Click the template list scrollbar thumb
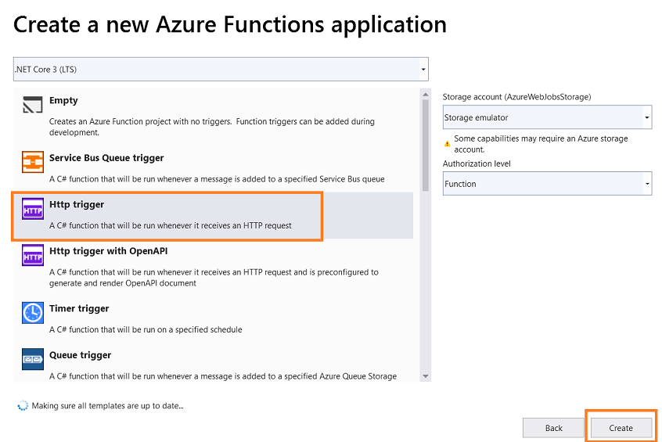The height and width of the screenshot is (442, 662). pyautogui.click(x=425, y=146)
